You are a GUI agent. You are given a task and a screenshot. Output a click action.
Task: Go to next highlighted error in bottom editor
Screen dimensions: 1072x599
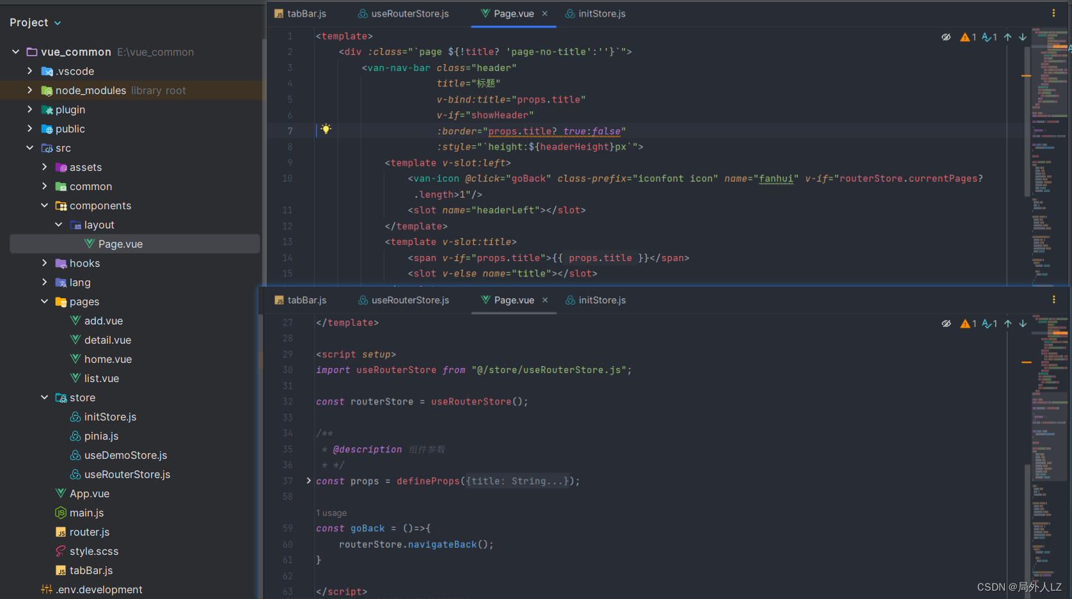coord(1023,324)
